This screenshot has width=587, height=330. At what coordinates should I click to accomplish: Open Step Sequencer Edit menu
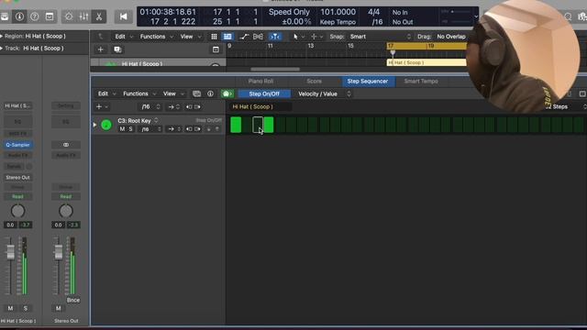click(x=106, y=93)
